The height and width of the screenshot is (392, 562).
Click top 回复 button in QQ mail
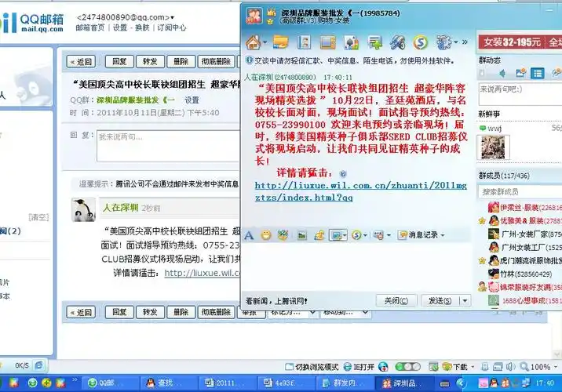tap(119, 62)
